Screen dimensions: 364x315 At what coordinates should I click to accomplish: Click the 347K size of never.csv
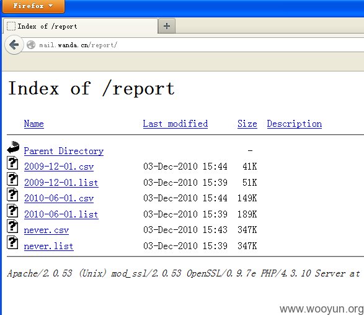(x=247, y=230)
